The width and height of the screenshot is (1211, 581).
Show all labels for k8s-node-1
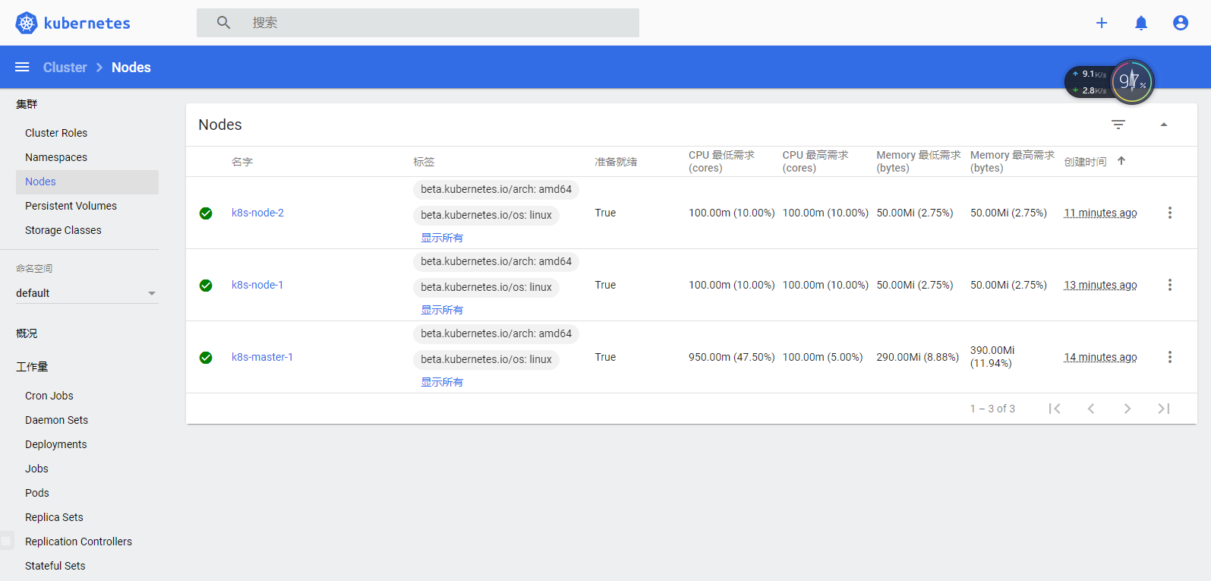coord(442,310)
